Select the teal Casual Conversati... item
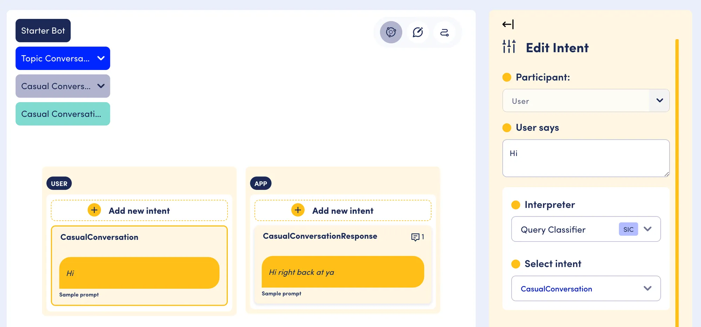This screenshot has height=327, width=701. point(63,114)
